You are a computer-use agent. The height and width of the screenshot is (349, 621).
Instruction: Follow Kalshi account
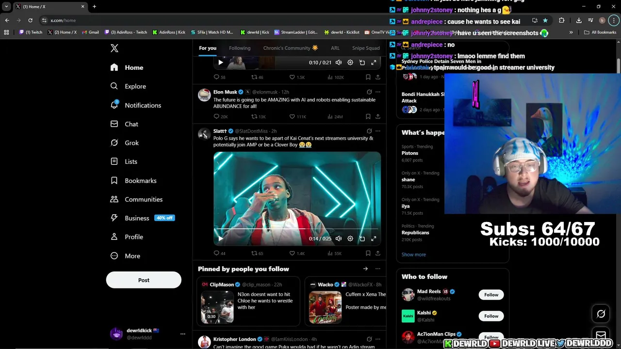tap(491, 316)
